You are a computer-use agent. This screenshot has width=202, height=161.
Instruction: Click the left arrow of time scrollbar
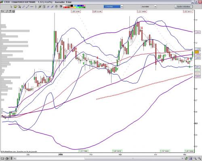click(x=15, y=159)
